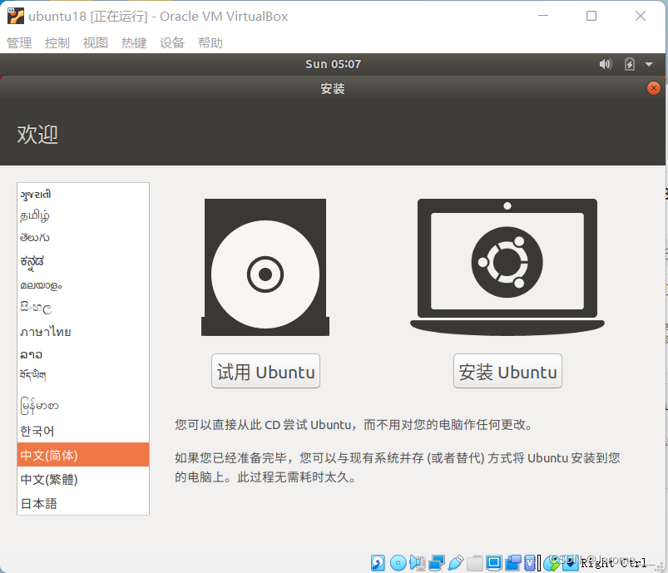Click the virtualization feature (V) status icon
The width and height of the screenshot is (668, 573).
pyautogui.click(x=530, y=562)
